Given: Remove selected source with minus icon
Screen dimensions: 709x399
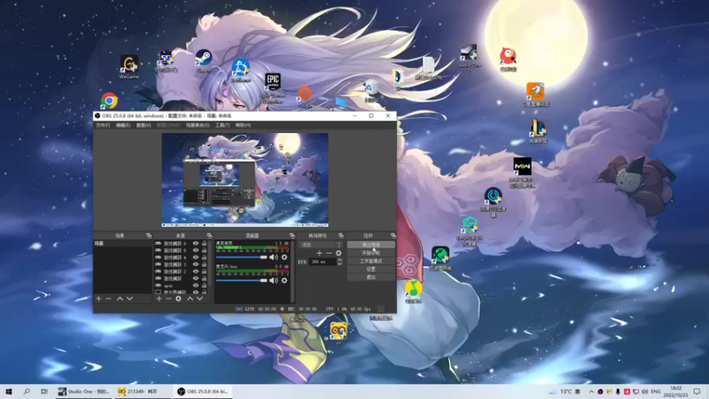Looking at the screenshot, I should 168,299.
